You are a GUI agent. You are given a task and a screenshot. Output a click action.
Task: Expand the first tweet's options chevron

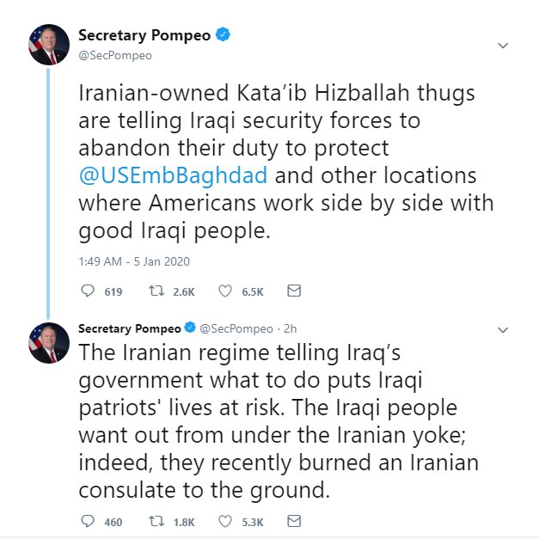point(504,46)
